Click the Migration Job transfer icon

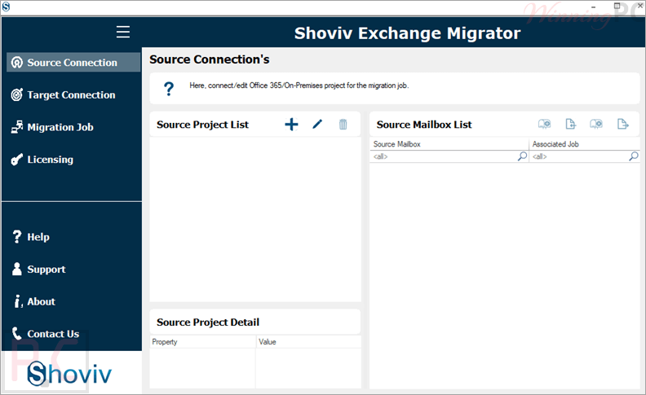coord(17,127)
